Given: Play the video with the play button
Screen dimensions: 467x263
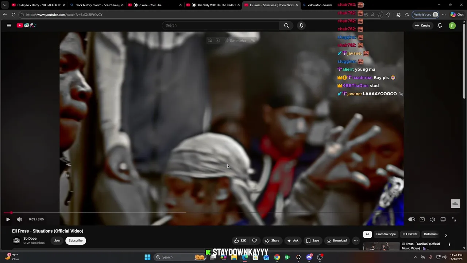Looking at the screenshot, I should (x=8, y=219).
